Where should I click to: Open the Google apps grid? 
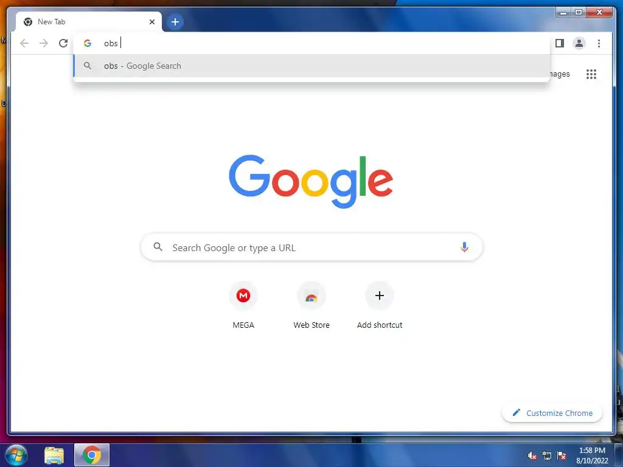[591, 74]
